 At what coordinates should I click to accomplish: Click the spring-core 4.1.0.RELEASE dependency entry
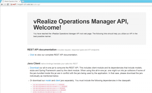coord(49,88)
